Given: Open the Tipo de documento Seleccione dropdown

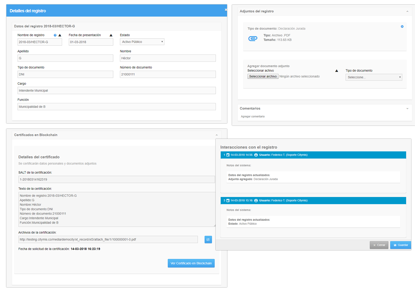Looking at the screenshot, I should (373, 77).
